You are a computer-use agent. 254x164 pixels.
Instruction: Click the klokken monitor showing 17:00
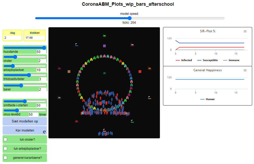pyautogui.click(x=35, y=38)
